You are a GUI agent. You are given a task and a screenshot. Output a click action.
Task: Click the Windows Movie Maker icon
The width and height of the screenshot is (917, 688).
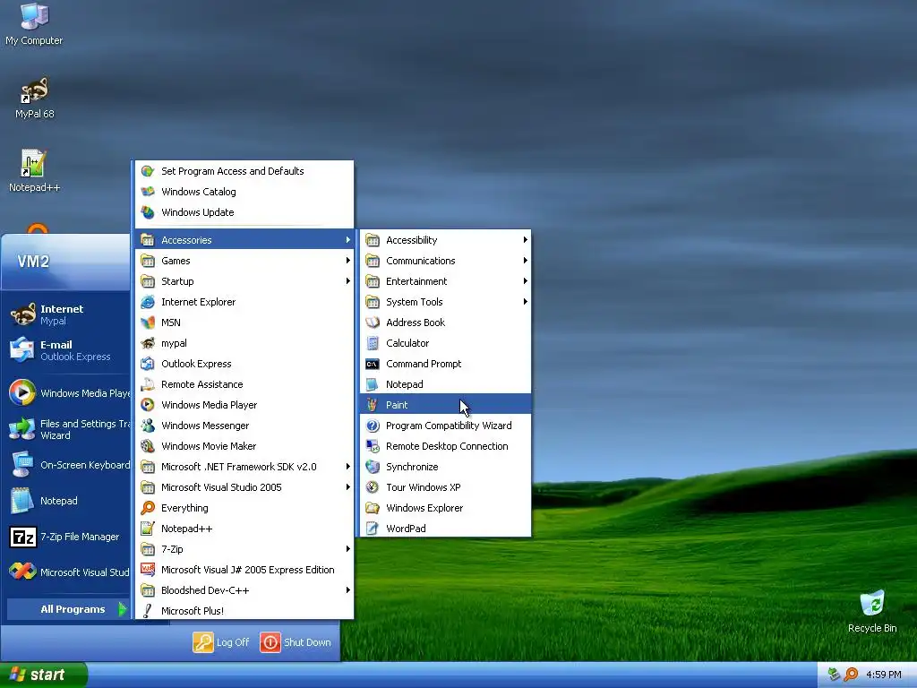[148, 446]
